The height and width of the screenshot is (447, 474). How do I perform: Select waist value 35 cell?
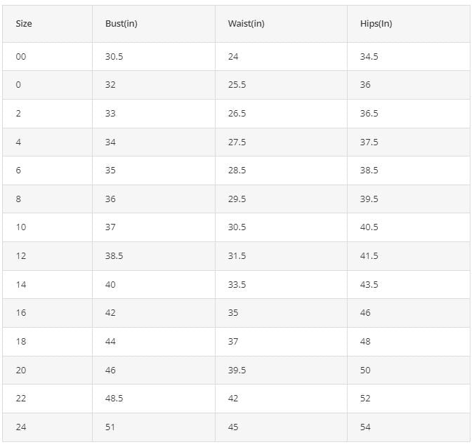coord(233,313)
